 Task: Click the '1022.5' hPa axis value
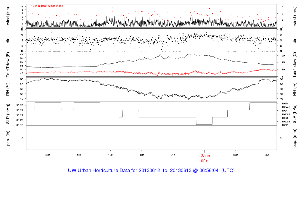click(x=286, y=122)
